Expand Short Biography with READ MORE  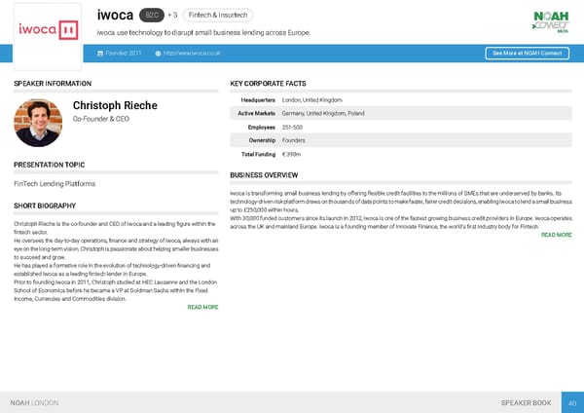[201, 308]
